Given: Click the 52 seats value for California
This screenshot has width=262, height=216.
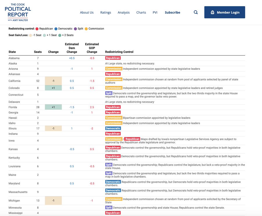Looking at the screenshot, I should pos(38,81).
